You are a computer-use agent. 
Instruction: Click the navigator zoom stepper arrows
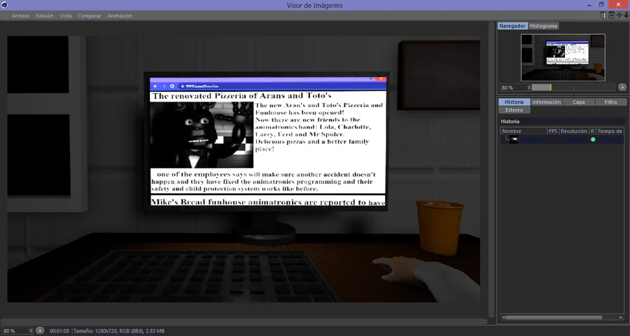pyautogui.click(x=528, y=87)
